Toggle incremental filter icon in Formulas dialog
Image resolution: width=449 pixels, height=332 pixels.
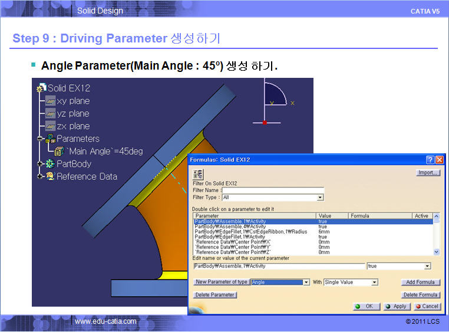click(198, 174)
